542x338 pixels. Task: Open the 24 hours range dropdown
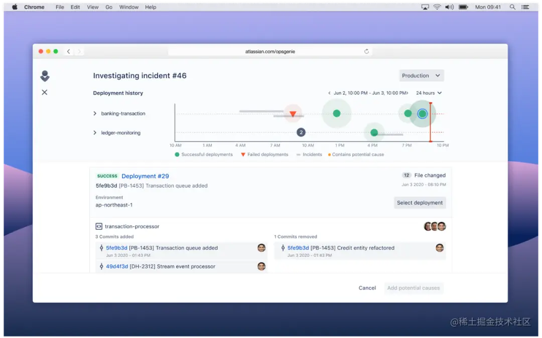tap(429, 93)
